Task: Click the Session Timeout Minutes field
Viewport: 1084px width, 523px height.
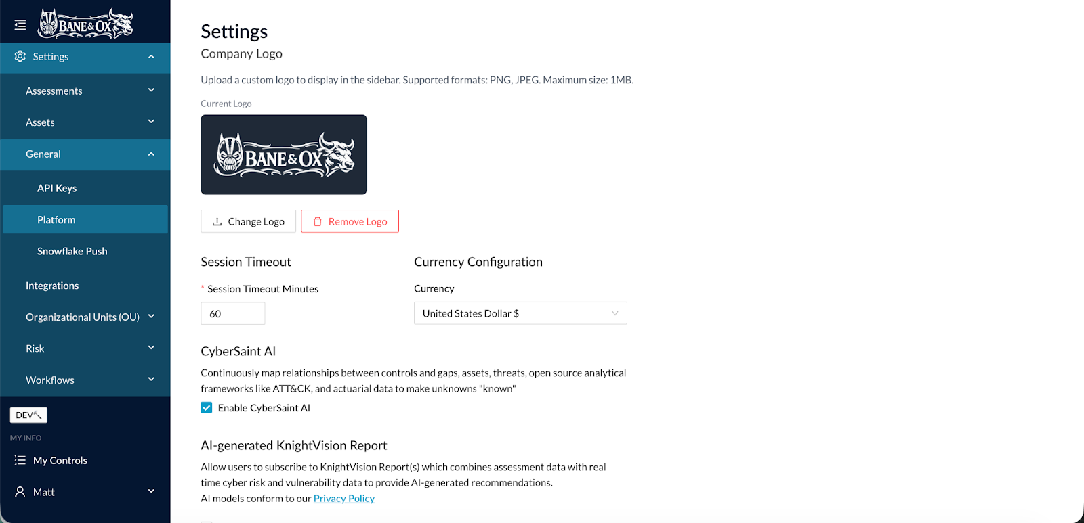Action: pos(232,314)
